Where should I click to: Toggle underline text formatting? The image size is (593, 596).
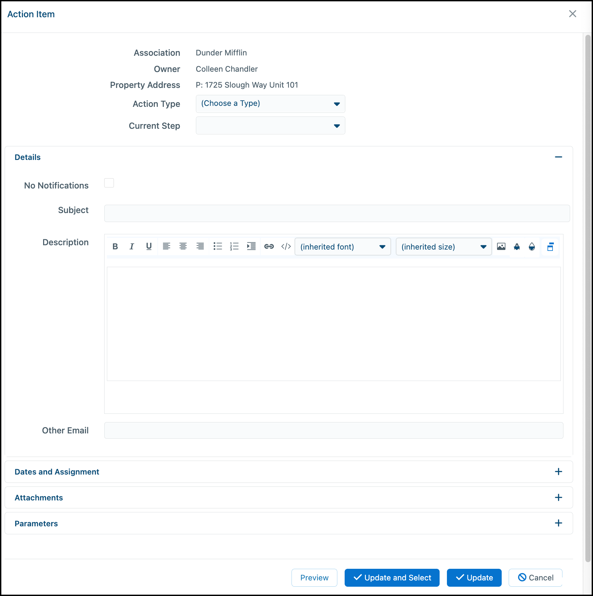click(x=149, y=247)
